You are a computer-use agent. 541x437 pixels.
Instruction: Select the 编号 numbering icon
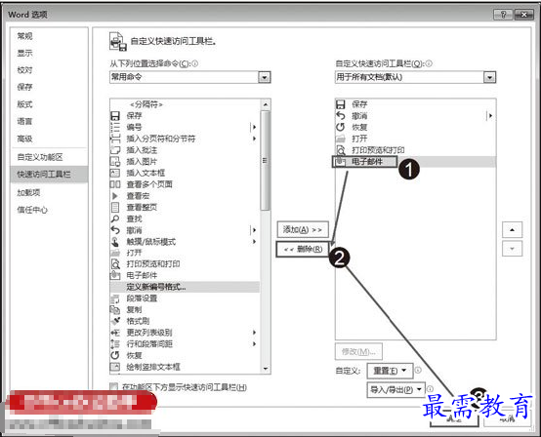pyautogui.click(x=115, y=127)
